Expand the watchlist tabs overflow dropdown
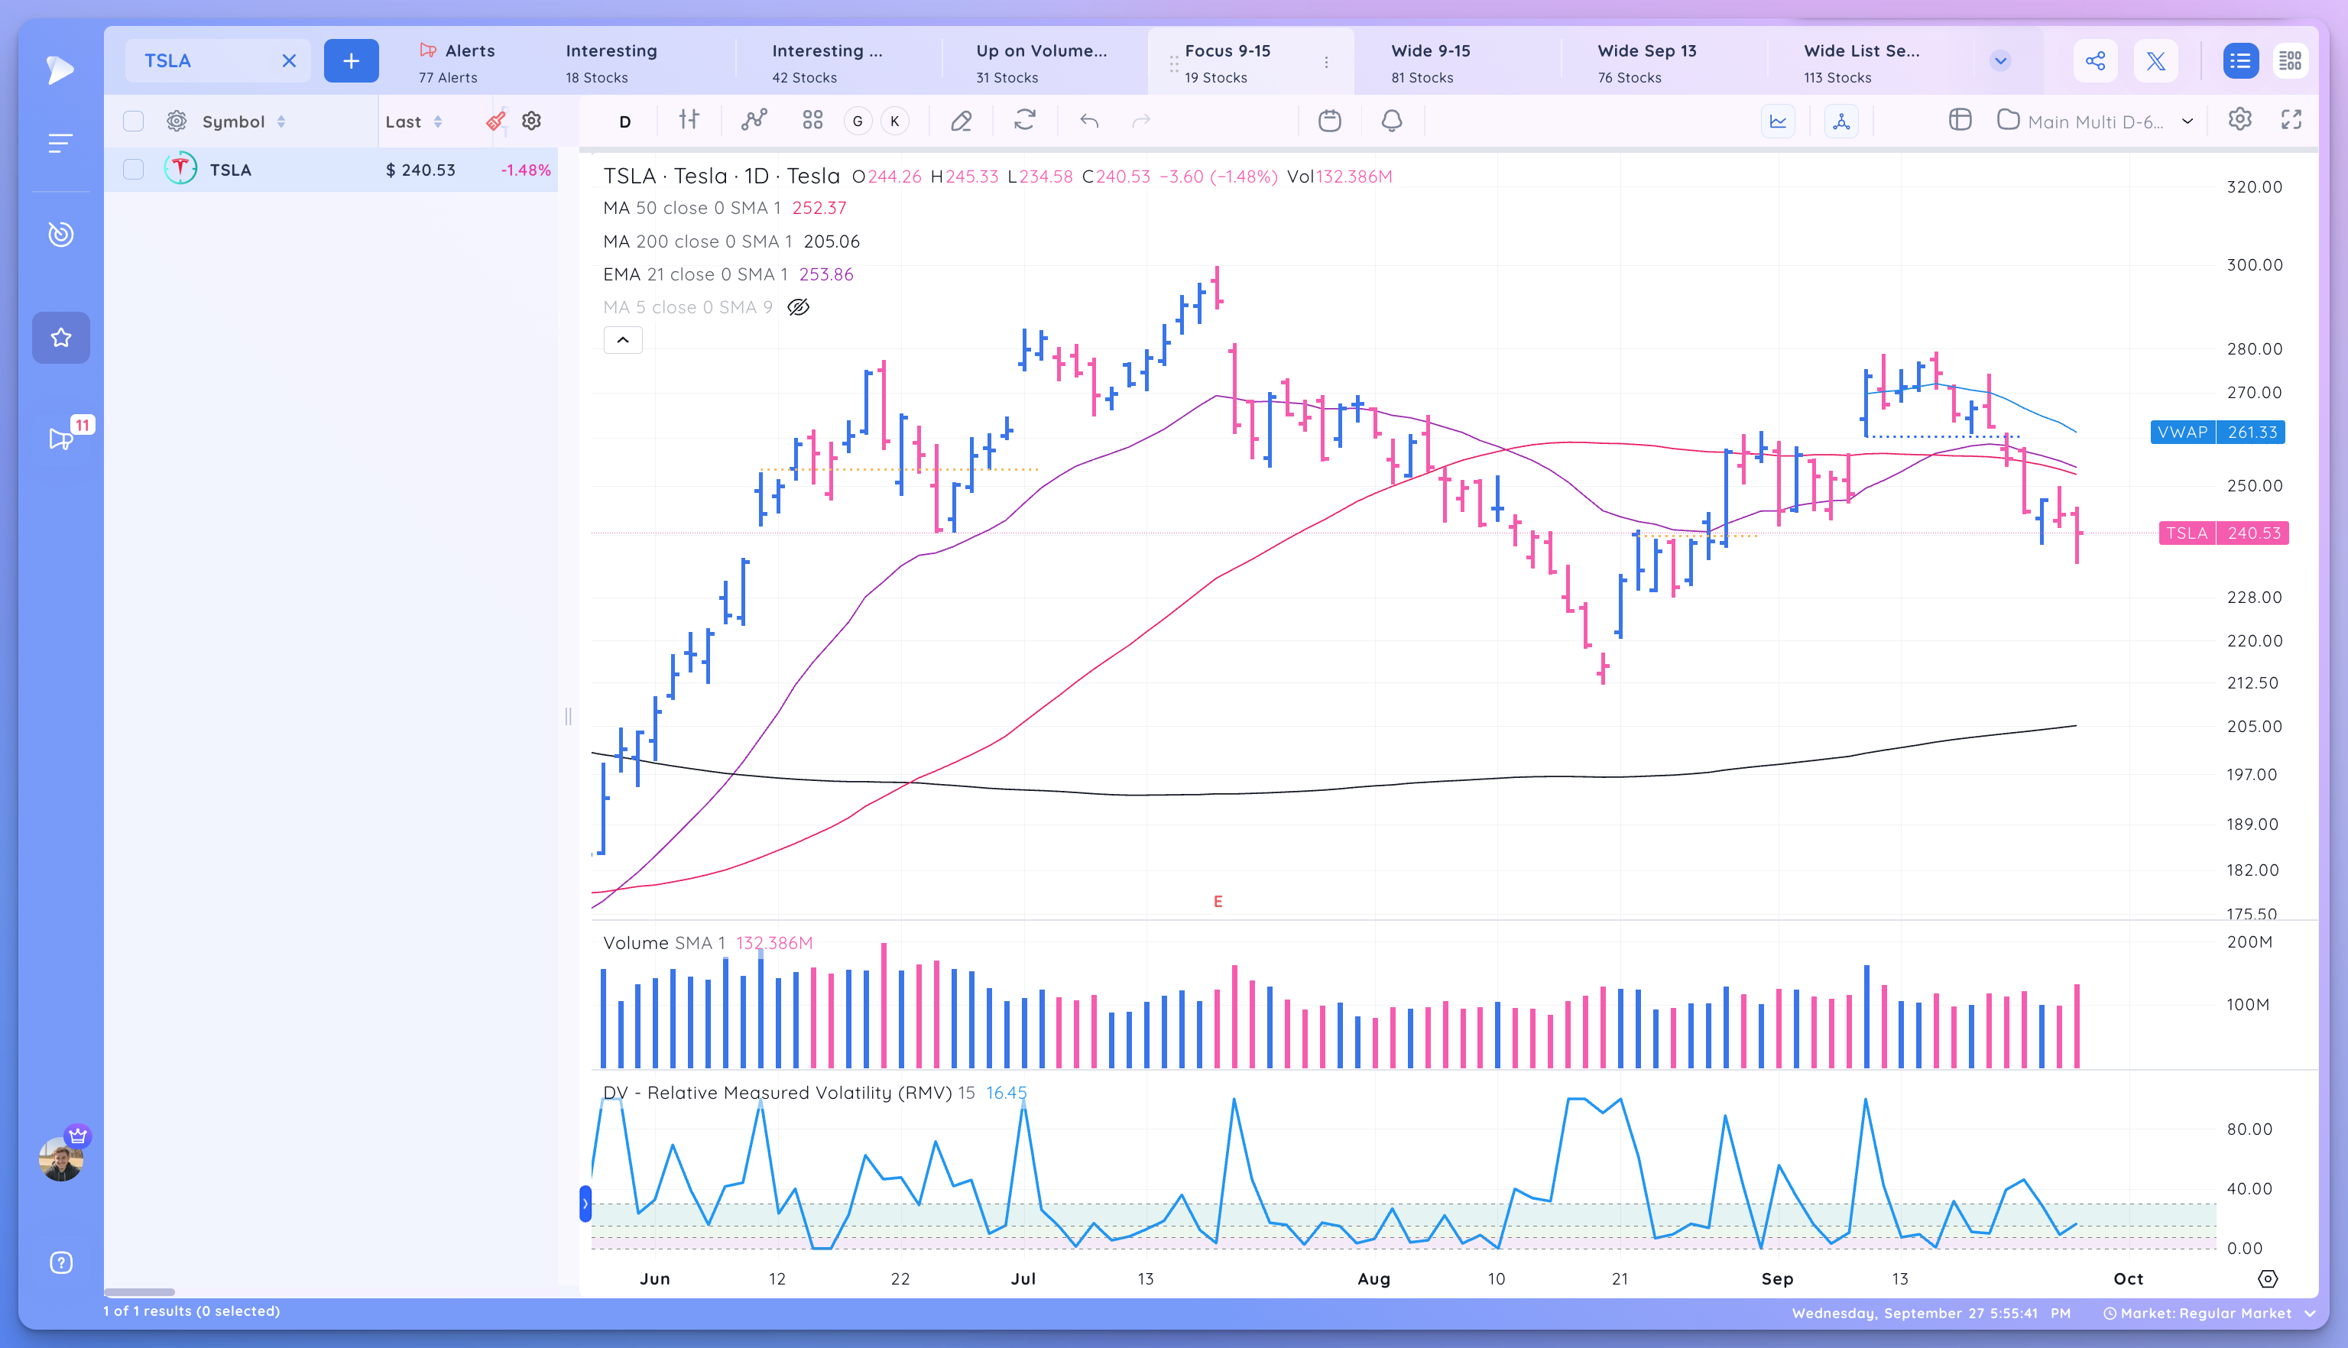This screenshot has width=2348, height=1348. [2001, 61]
